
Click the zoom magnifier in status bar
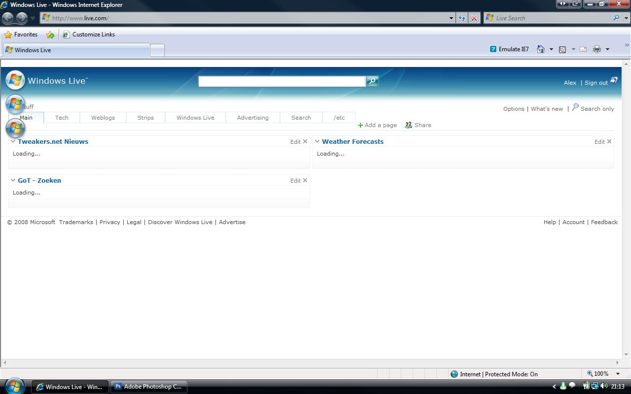click(590, 374)
